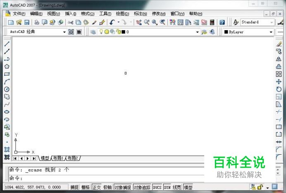Select the Move tool
This screenshot has height=193, width=286.
coord(279,82)
